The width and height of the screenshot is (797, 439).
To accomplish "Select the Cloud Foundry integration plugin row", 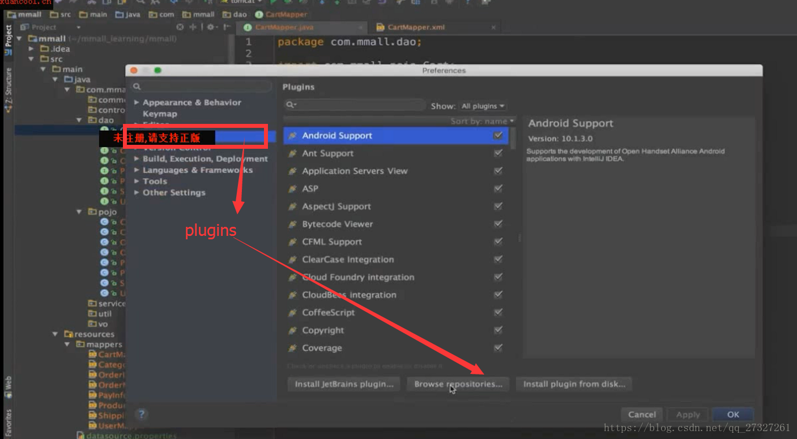I will (397, 277).
